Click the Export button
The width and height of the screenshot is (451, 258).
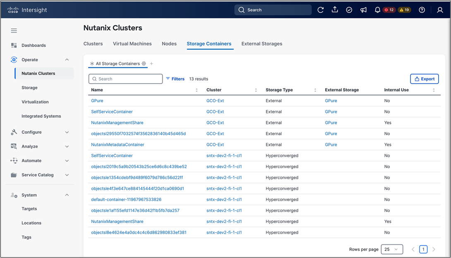coord(424,79)
